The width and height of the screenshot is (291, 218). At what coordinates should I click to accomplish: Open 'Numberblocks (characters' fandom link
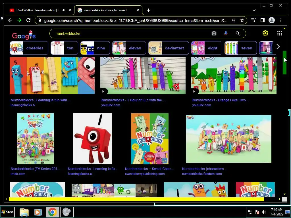[x=205, y=169]
